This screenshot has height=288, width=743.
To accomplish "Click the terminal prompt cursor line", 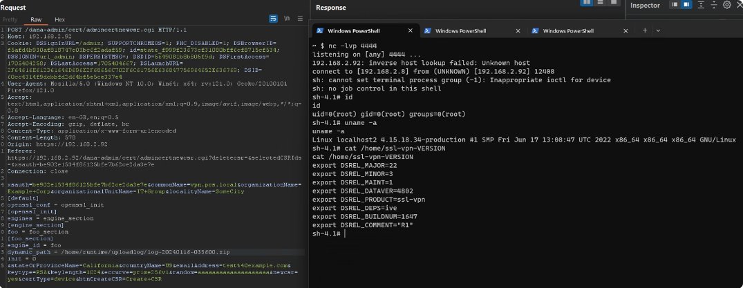I will (328, 234).
